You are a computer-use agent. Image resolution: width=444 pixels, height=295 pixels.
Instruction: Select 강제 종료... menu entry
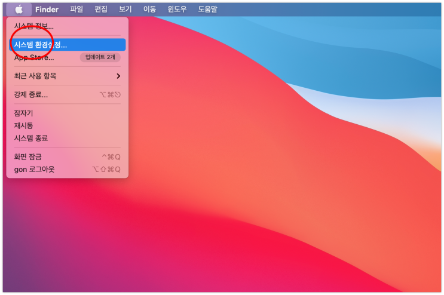pos(68,94)
